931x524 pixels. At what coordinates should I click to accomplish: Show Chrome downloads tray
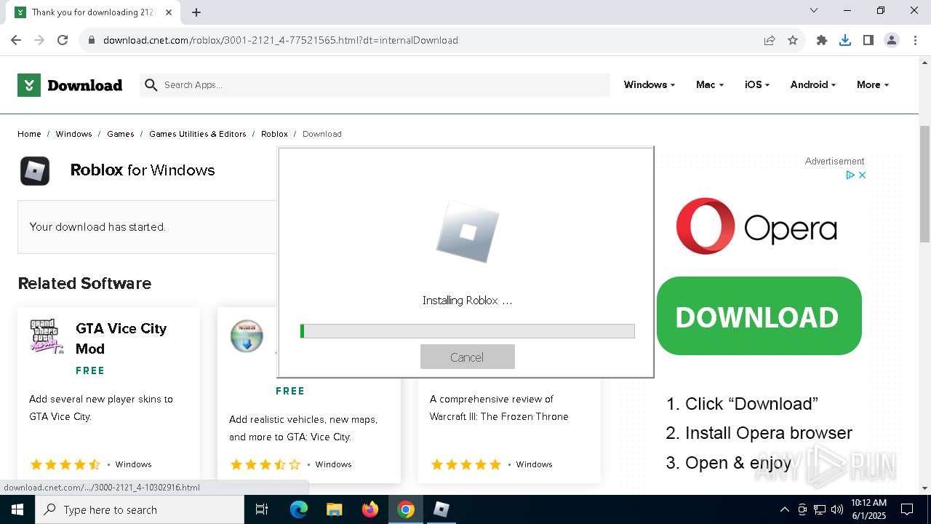click(x=845, y=40)
